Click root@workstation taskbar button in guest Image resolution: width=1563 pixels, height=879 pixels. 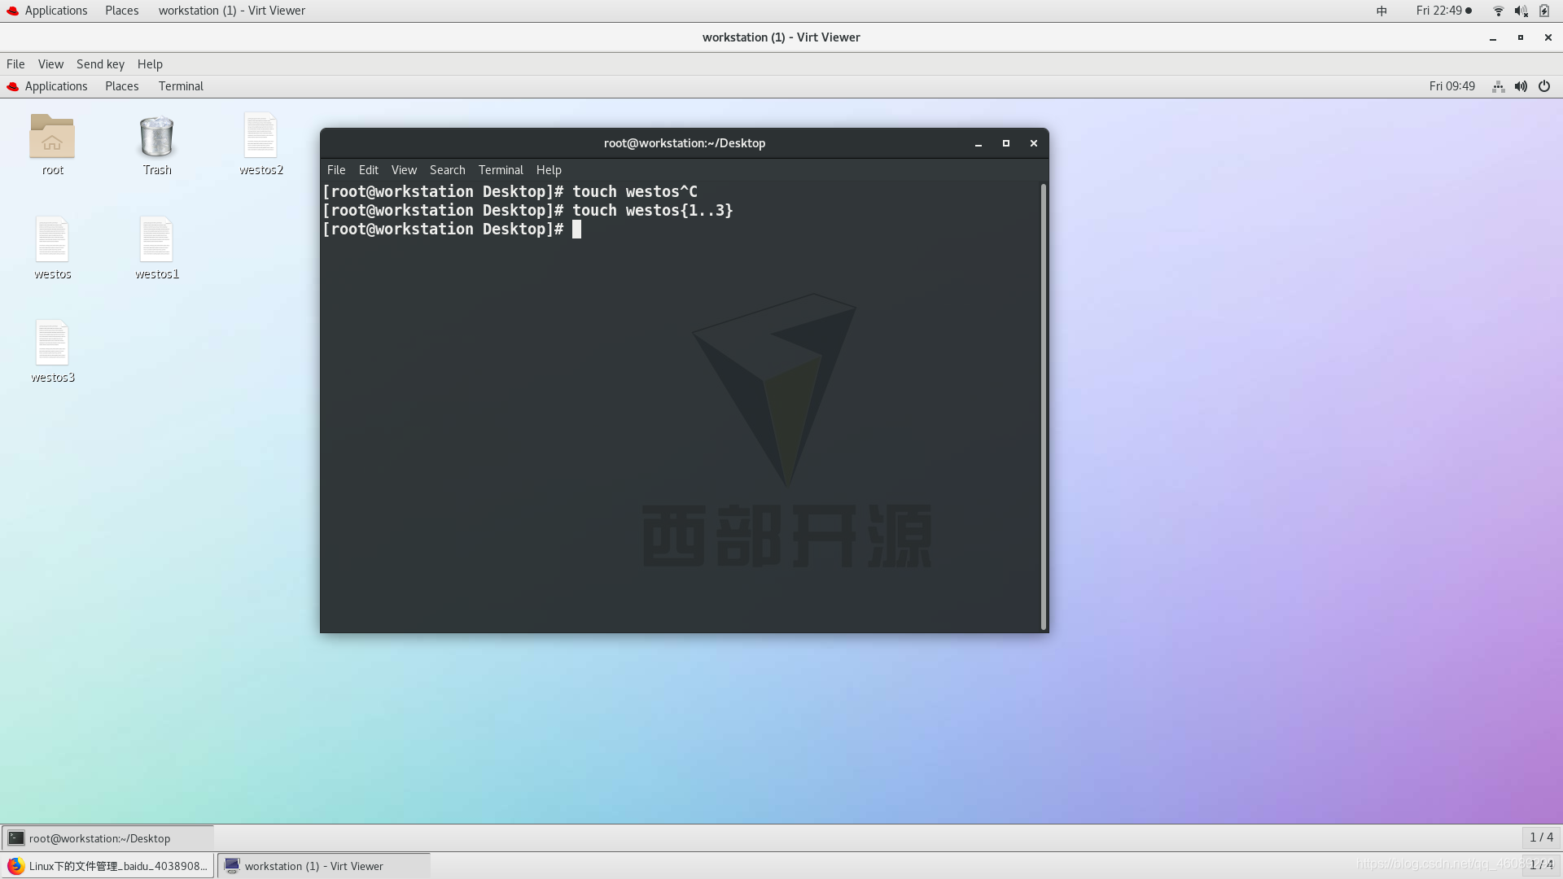pyautogui.click(x=107, y=838)
